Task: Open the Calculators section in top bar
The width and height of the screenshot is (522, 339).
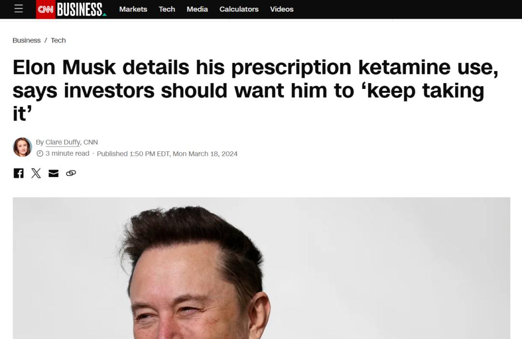Action: pyautogui.click(x=239, y=9)
